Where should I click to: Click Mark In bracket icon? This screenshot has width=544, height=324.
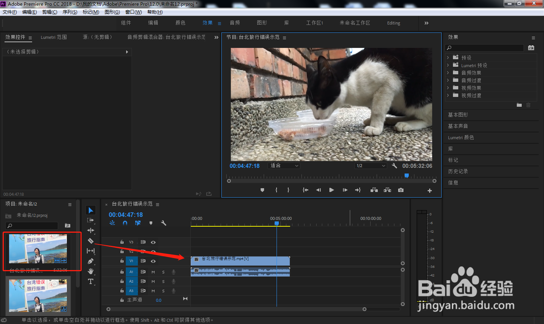277,190
